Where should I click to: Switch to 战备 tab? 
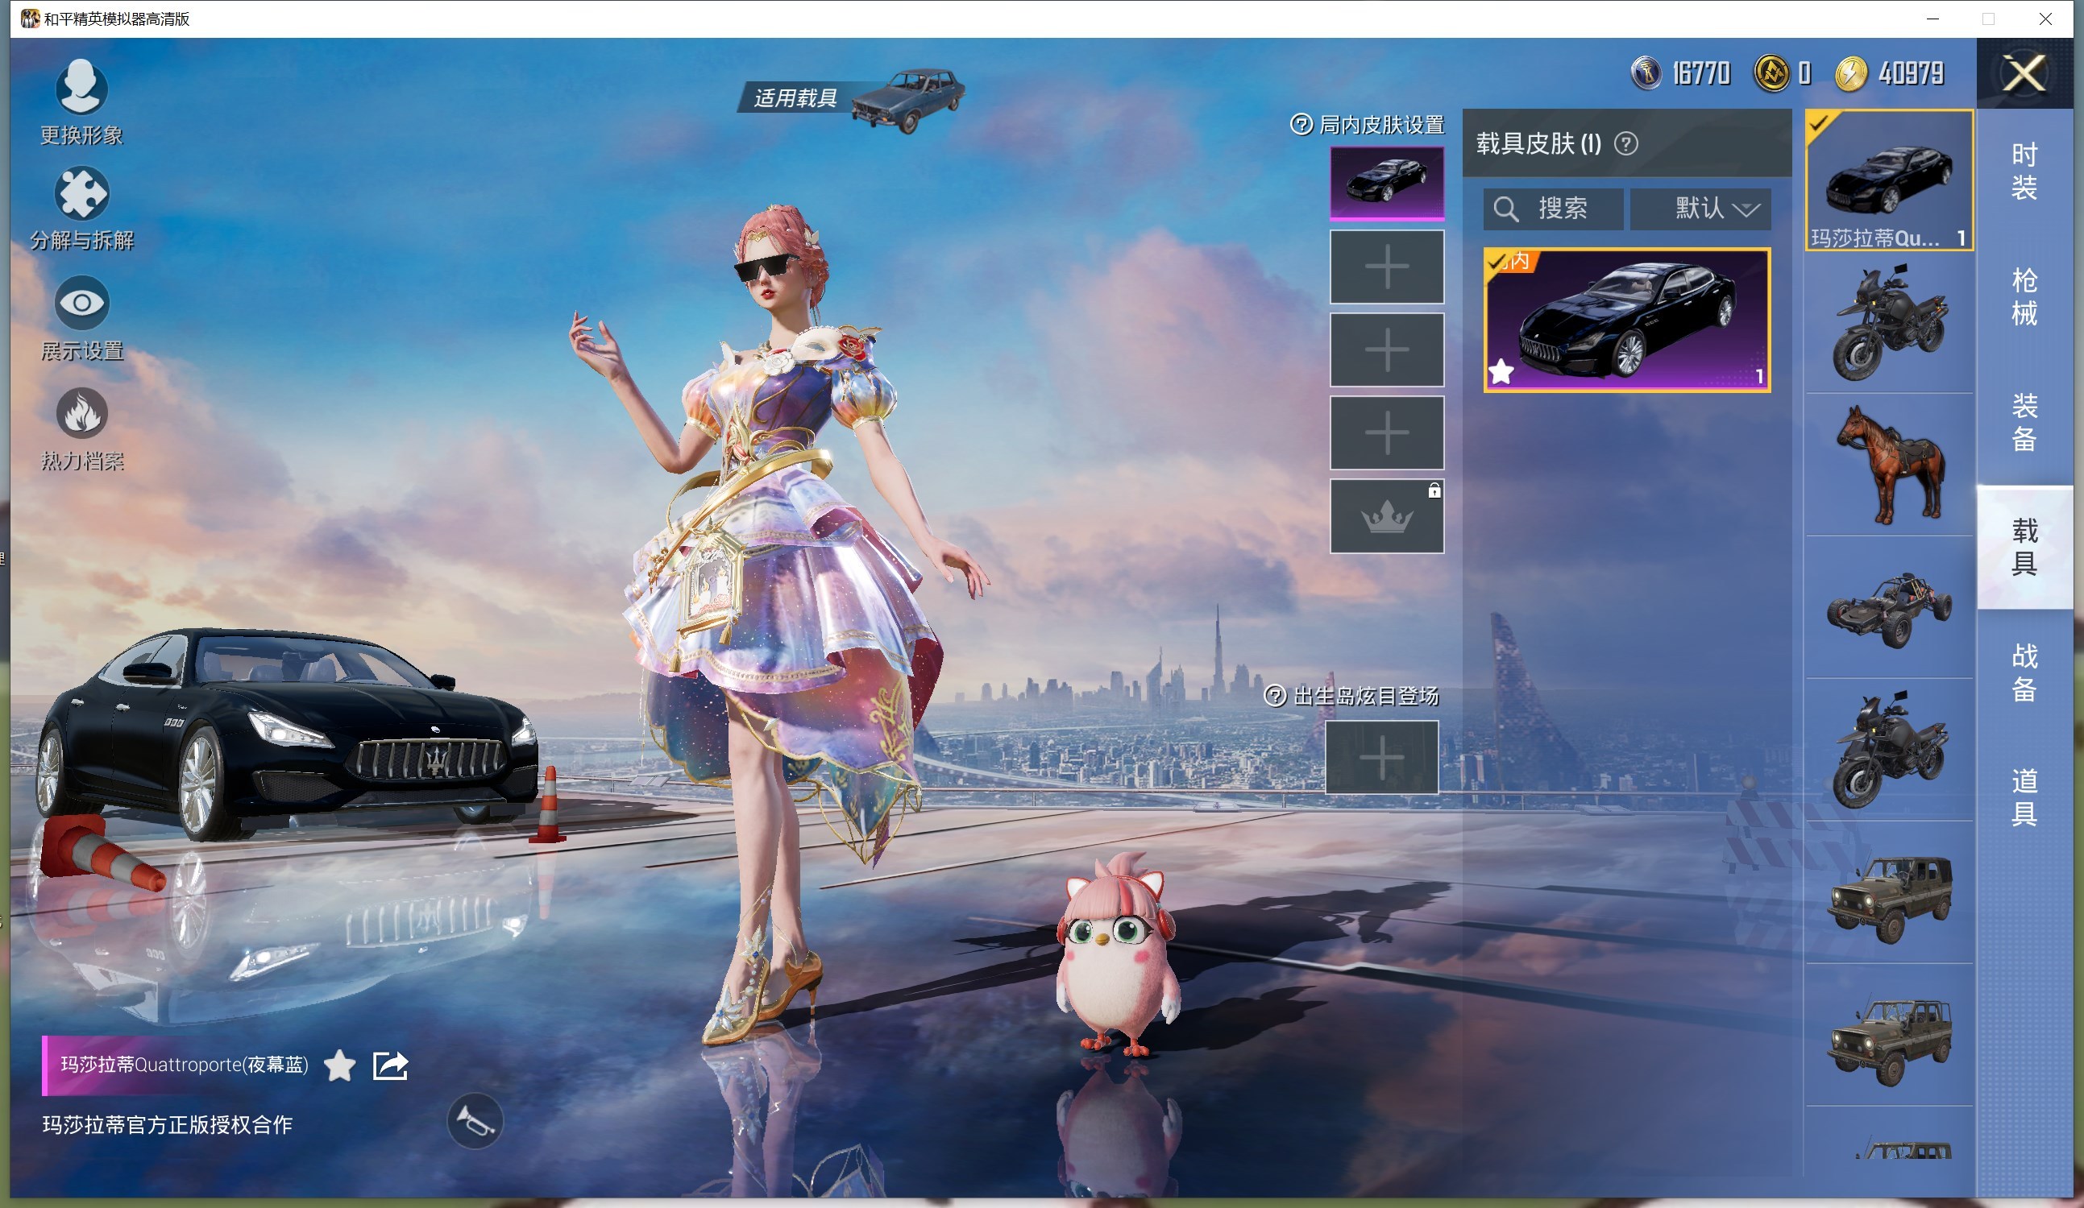click(x=2024, y=672)
